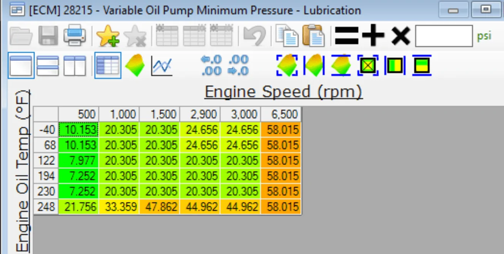Click 7.252 in the 230 row
This screenshot has width=504, height=254.
click(x=79, y=191)
